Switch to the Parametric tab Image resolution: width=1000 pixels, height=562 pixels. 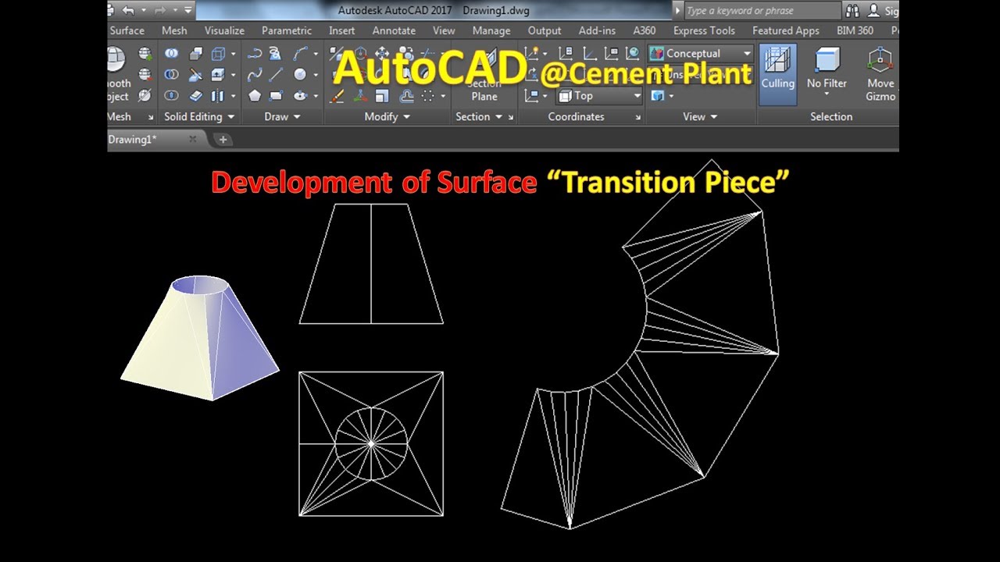click(287, 30)
